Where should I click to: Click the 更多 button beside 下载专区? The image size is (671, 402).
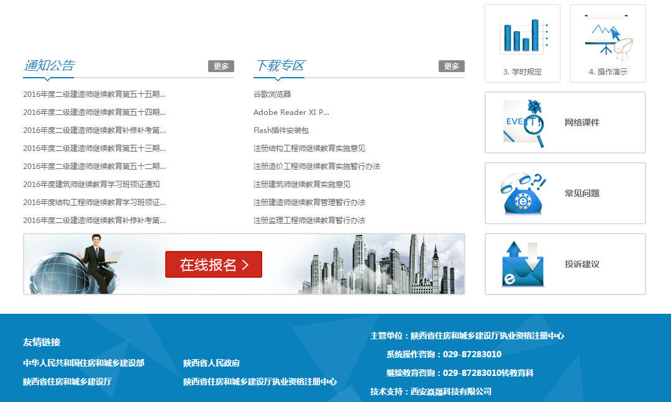pyautogui.click(x=451, y=66)
